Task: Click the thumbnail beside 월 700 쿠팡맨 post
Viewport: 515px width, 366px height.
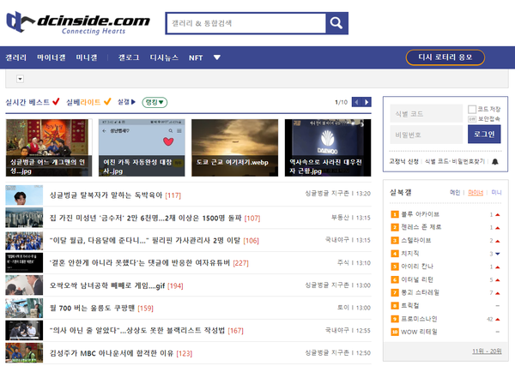Action: [24, 308]
